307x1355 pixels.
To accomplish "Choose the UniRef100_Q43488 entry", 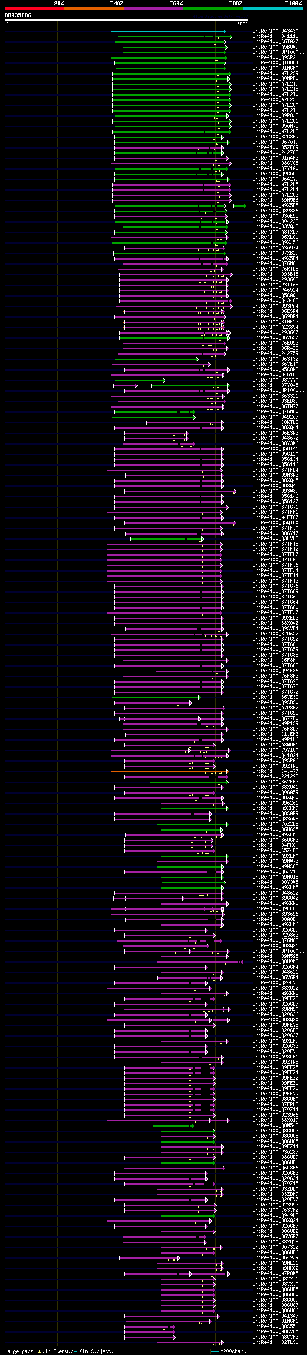I will click(x=275, y=301).
